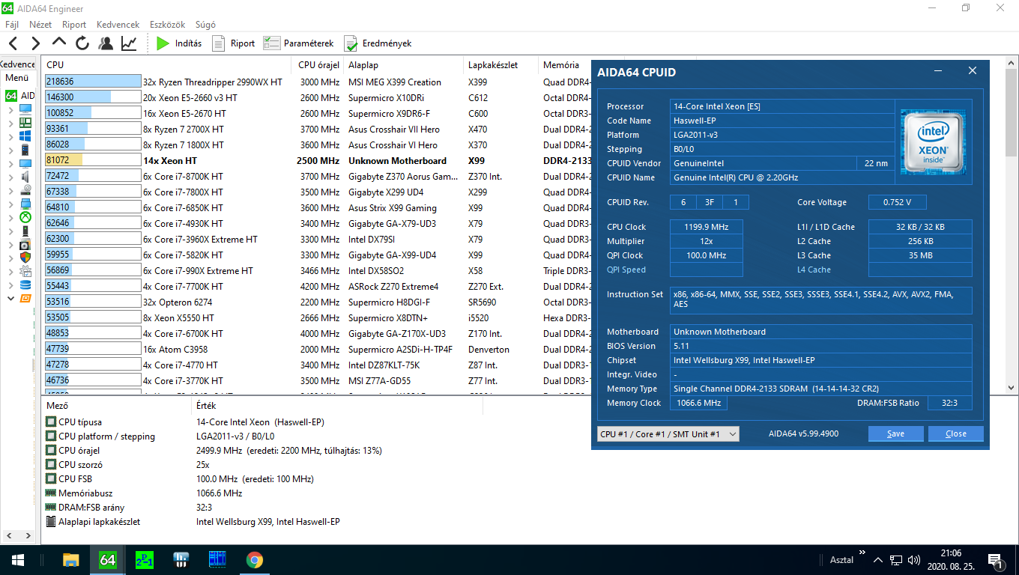Image resolution: width=1019 pixels, height=575 pixels.
Task: Open the user-silhouette toolbar icon
Action: click(106, 43)
